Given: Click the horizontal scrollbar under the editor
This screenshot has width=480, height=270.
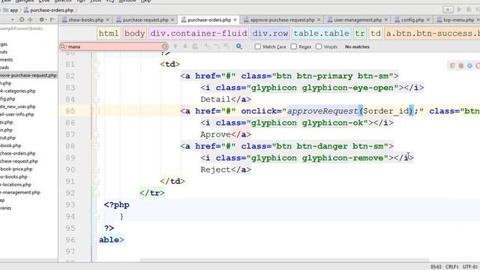Looking at the screenshot, I should [285, 260].
